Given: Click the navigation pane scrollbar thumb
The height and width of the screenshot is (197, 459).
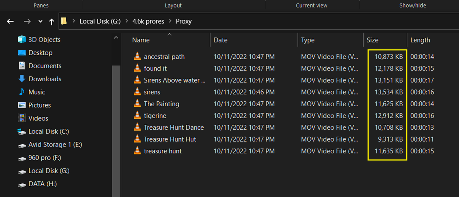Looking at the screenshot, I should click(116, 131).
